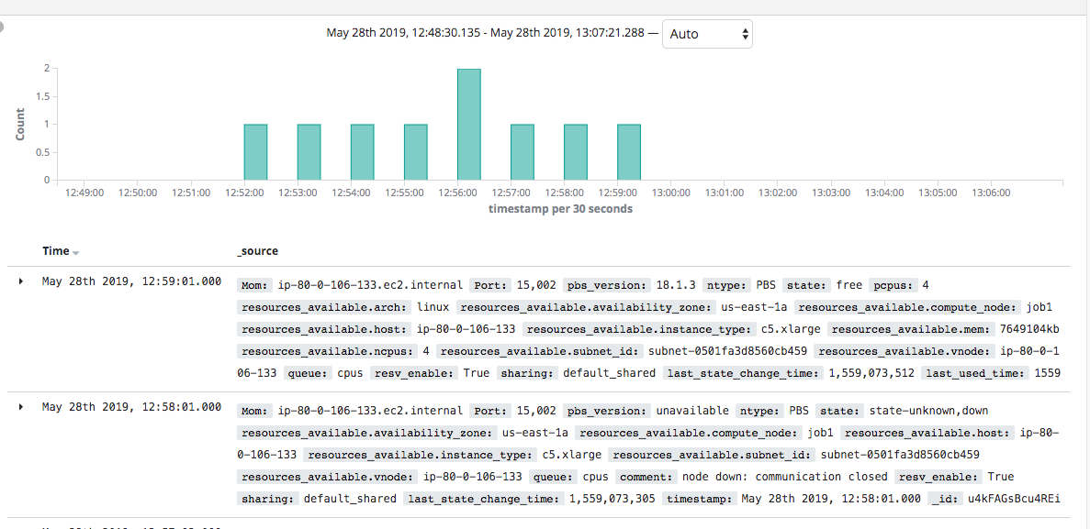Screen dimensions: 1090x529
Task: Pick the histogram bar at 12:55:00
Action: pos(415,152)
